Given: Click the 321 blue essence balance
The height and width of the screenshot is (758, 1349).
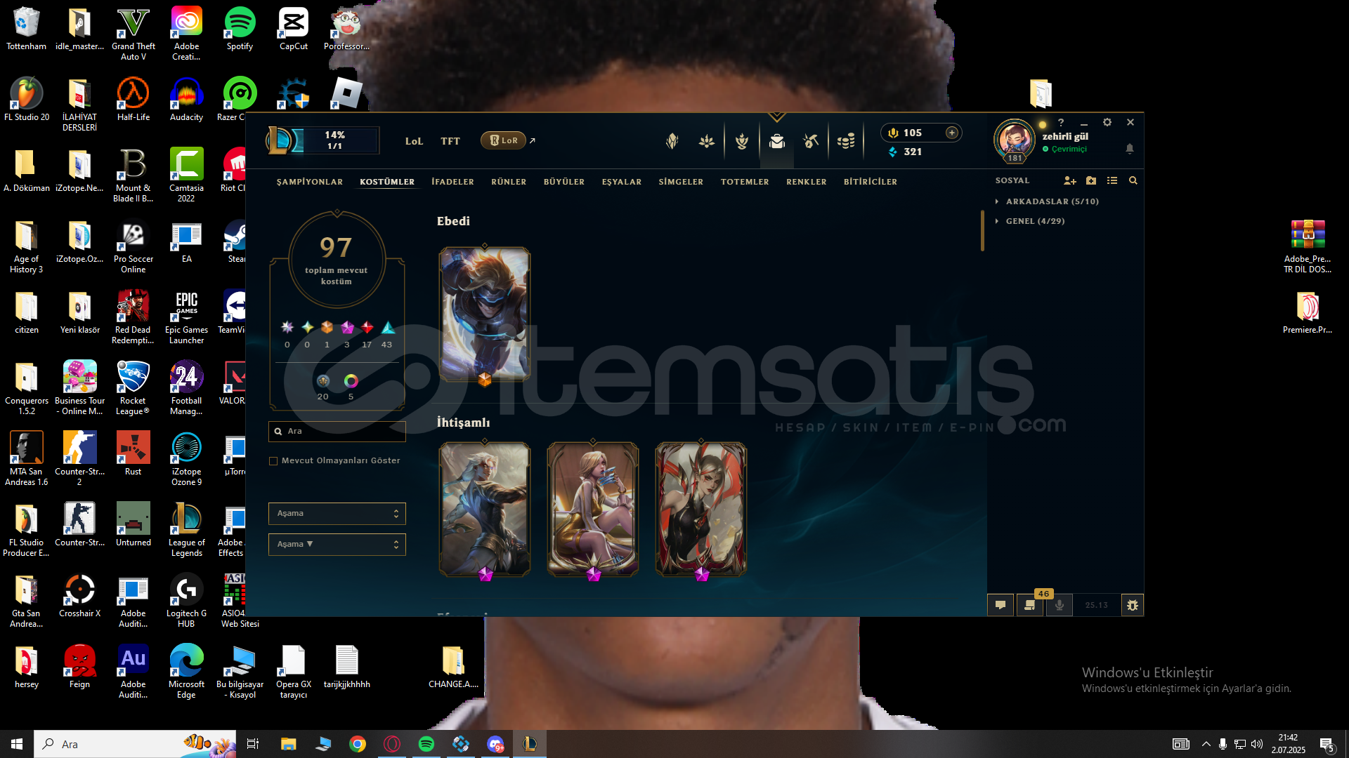Looking at the screenshot, I should [x=905, y=152].
